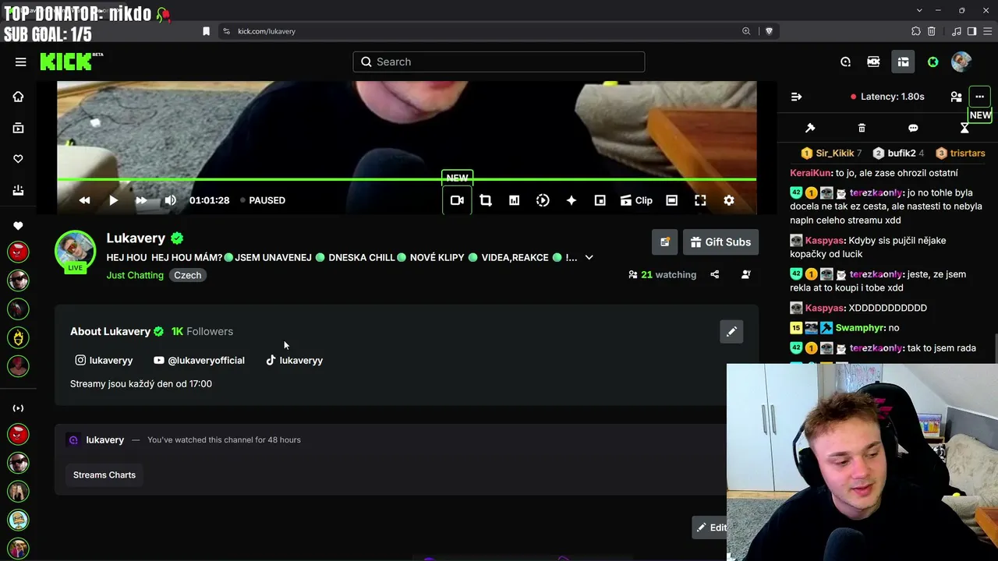This screenshot has width=998, height=561.
Task: Click the circular-arrow icon in the Kick header
Action: pyautogui.click(x=846, y=62)
